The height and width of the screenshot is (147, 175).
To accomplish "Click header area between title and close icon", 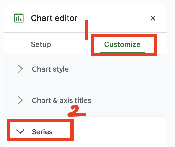I will (x=113, y=18).
